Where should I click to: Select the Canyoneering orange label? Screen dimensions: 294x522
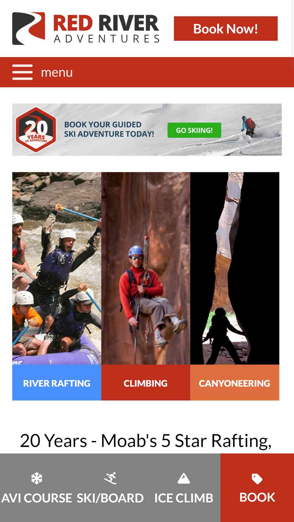pyautogui.click(x=235, y=383)
